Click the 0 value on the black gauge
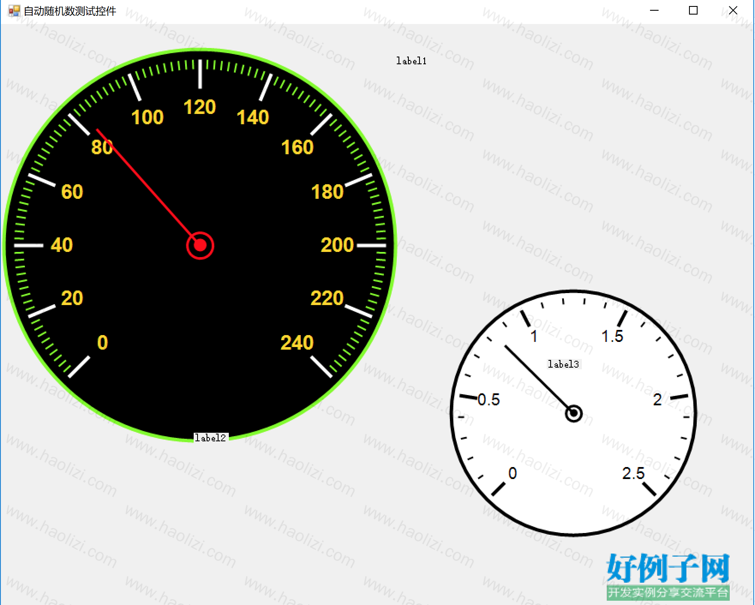Image resolution: width=755 pixels, height=605 pixels. (x=102, y=343)
